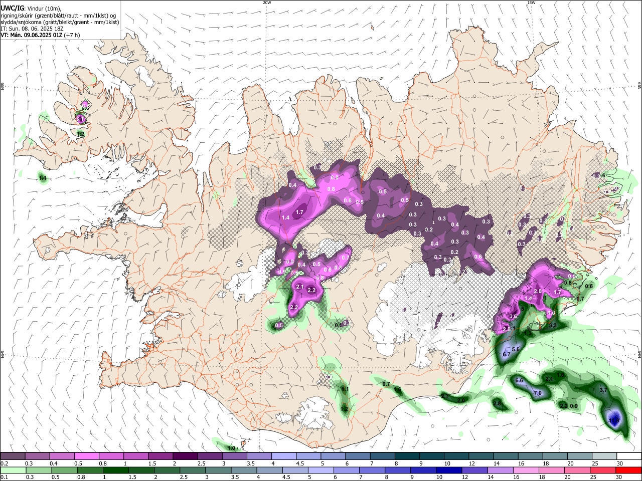Pick the red rain scale swatch after 30
642x481 pixels.
pos(628,470)
